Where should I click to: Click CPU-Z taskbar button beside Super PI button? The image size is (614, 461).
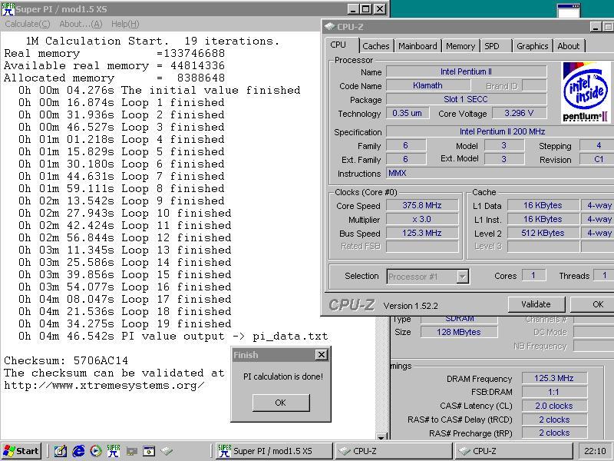click(x=394, y=451)
